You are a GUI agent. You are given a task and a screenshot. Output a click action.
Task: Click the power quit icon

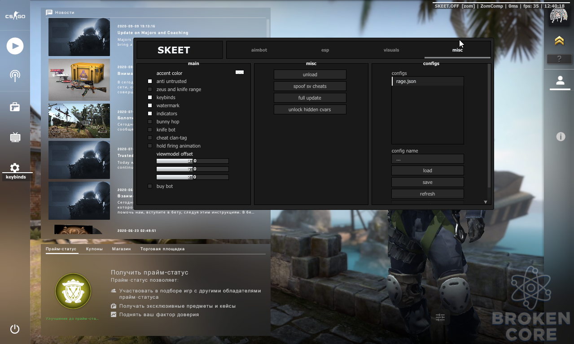click(x=15, y=329)
